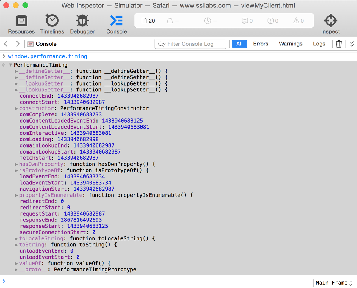The image size is (357, 288).
Task: Go back with the left navigation arrow
Action: (x=6, y=44)
